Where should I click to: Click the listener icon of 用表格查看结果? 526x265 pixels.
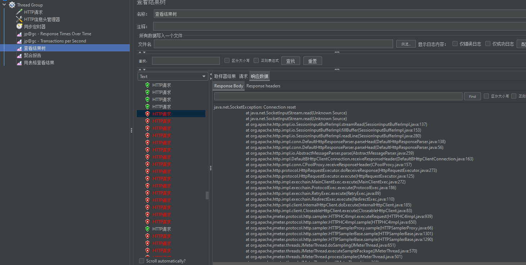coord(19,63)
